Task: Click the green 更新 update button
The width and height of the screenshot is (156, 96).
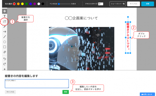Action: [x=66, y=92]
